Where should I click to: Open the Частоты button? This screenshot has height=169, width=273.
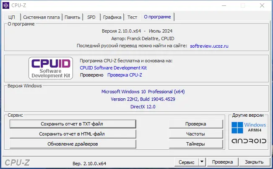(x=196, y=134)
